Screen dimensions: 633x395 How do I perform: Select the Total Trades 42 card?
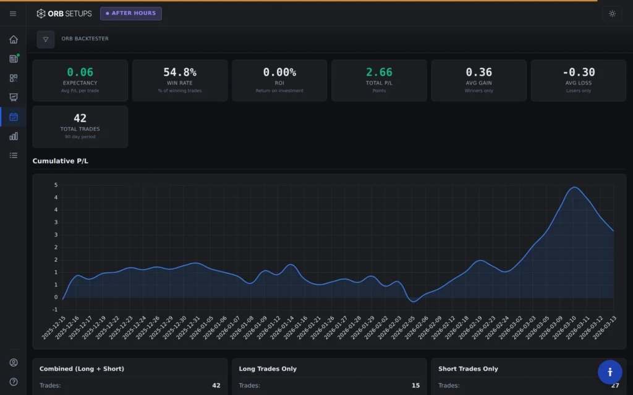pyautogui.click(x=80, y=127)
